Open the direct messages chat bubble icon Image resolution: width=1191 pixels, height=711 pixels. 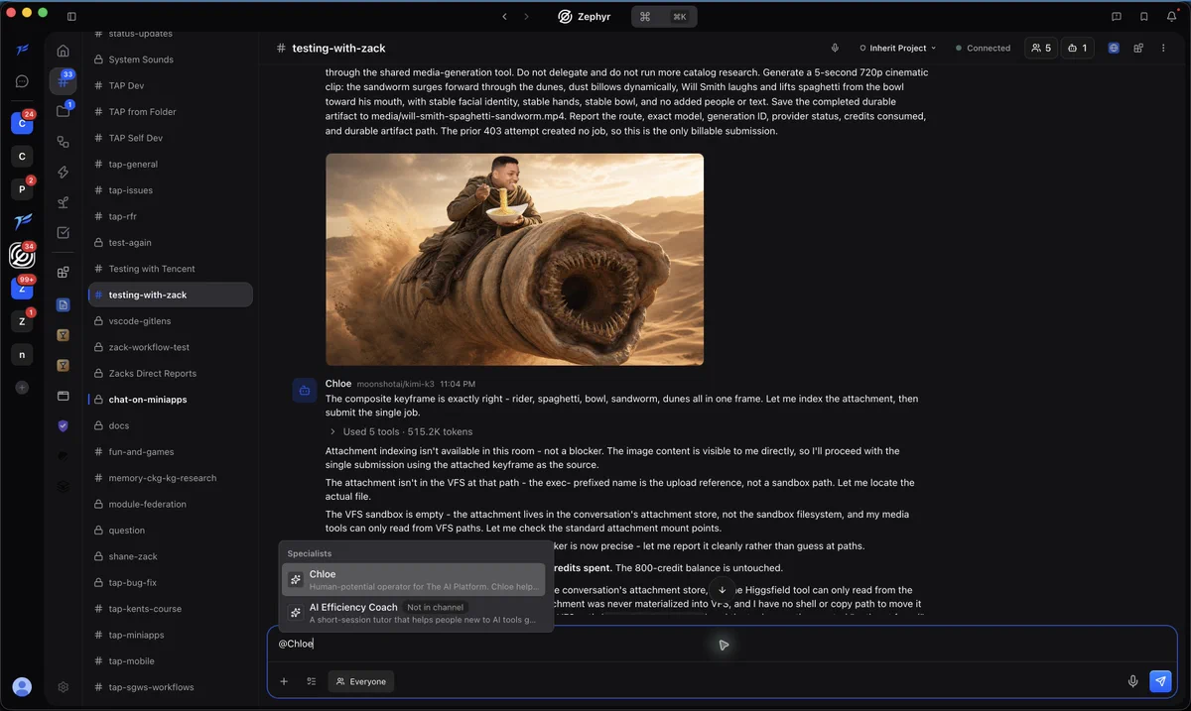[x=22, y=81]
